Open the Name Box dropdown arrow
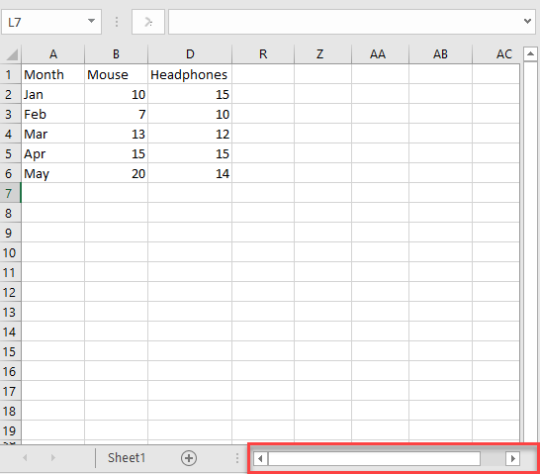This screenshot has height=474, width=540. (x=91, y=22)
